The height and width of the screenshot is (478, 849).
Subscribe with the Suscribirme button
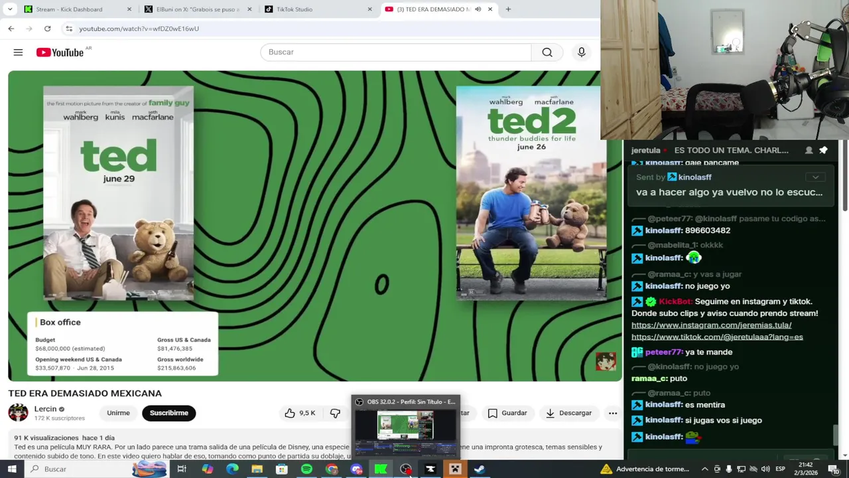(168, 413)
